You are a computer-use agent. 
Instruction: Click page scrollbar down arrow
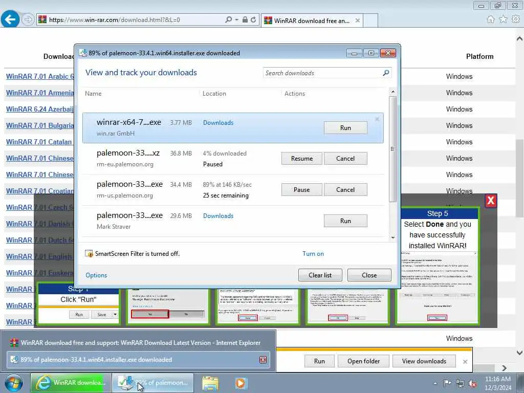[519, 352]
